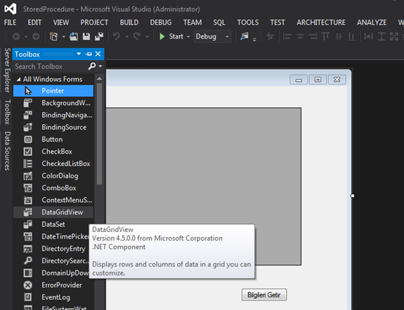Screen dimensions: 404x310
Task: Pin the Toolbox with auto-hide pushpin
Action: pos(89,54)
